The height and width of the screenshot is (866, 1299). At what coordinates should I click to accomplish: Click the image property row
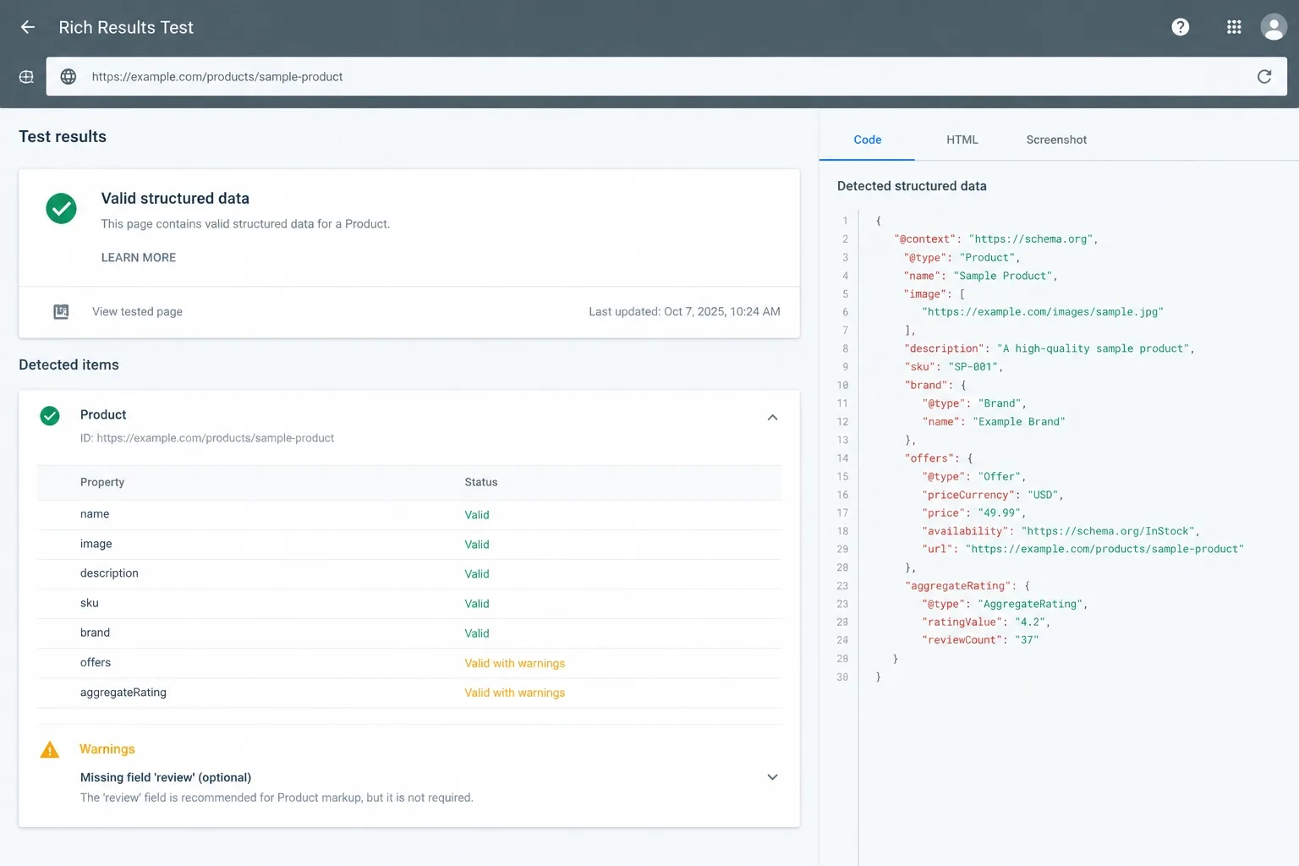click(409, 544)
